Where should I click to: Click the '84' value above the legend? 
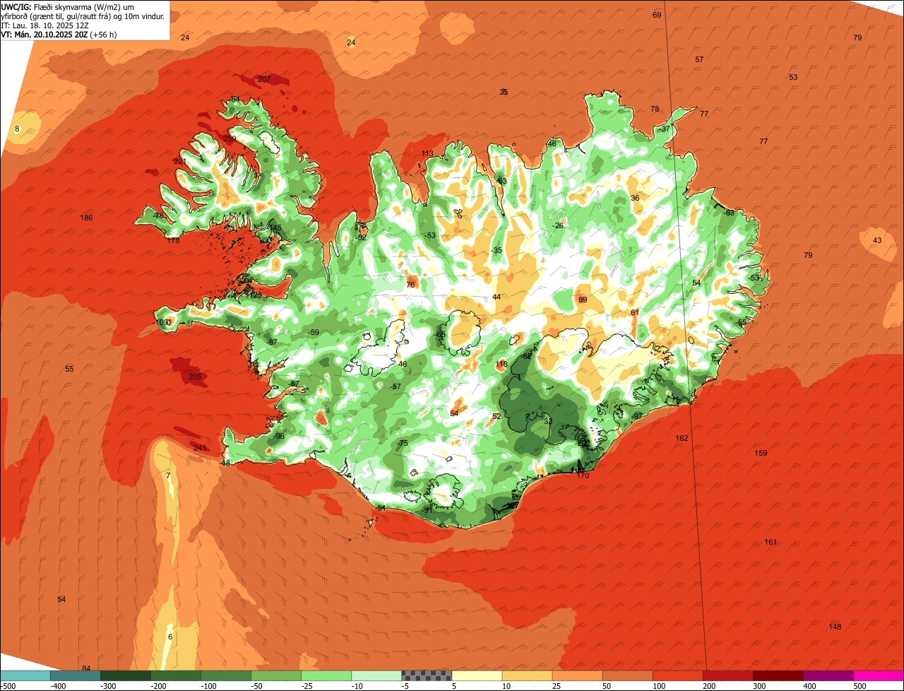[x=86, y=668]
